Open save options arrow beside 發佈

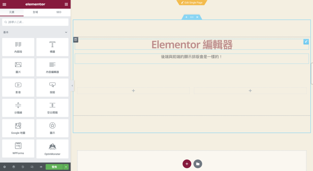(66, 167)
